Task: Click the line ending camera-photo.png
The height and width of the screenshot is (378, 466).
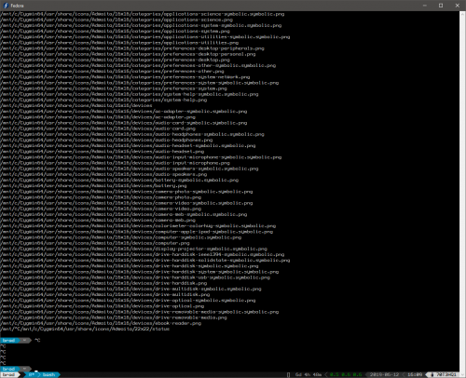Action: (101, 197)
